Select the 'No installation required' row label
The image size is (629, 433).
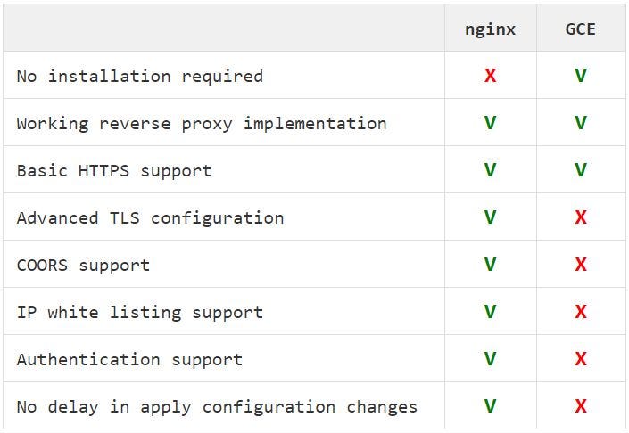tap(139, 76)
